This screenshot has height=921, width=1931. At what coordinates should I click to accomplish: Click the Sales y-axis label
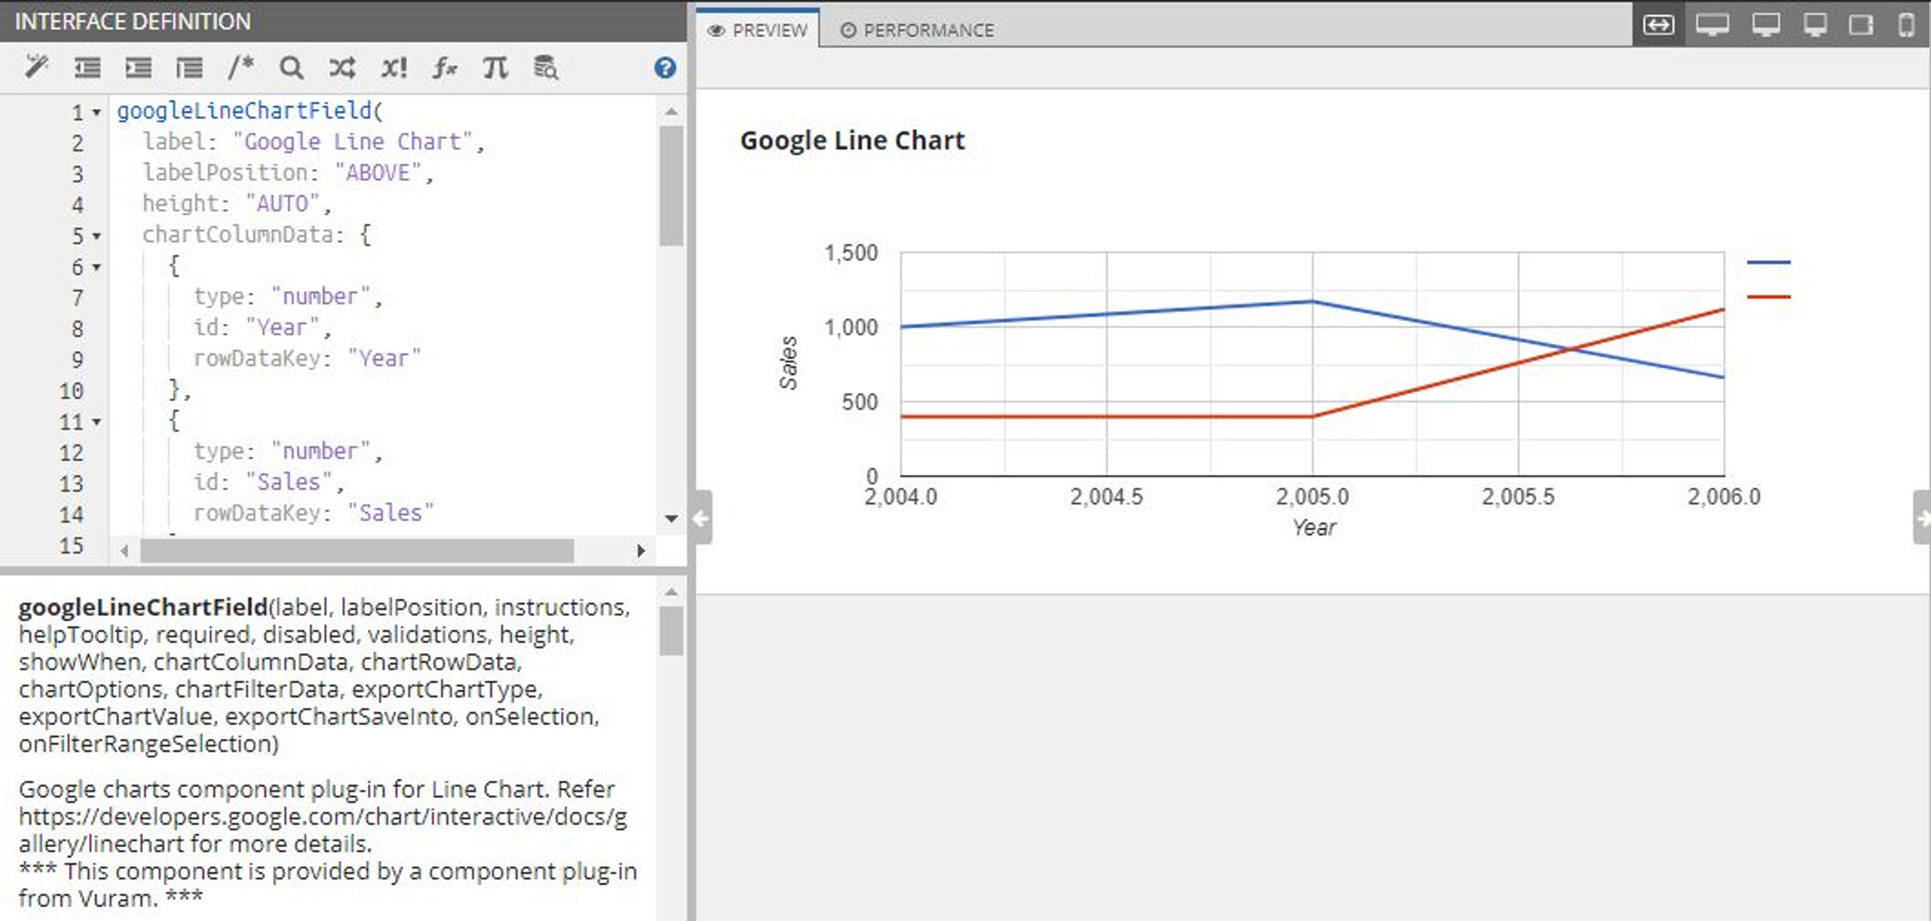[788, 363]
